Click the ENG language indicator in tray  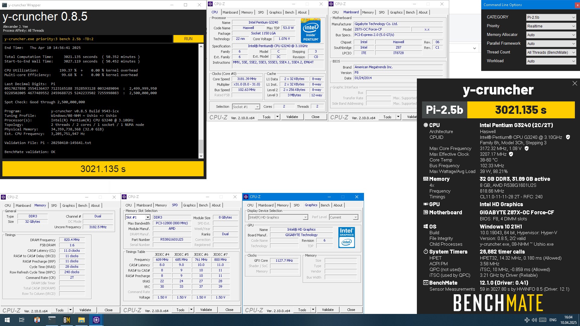(553, 320)
